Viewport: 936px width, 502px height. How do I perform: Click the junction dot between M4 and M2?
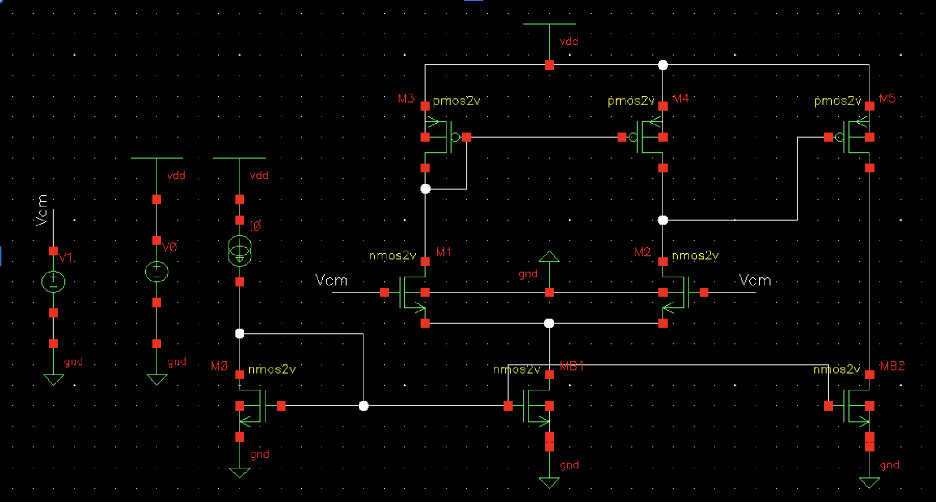pyautogui.click(x=663, y=220)
